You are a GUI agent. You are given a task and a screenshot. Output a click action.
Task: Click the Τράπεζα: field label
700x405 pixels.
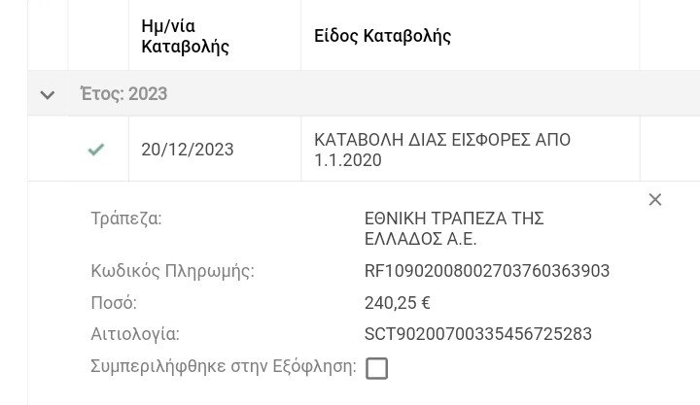tap(126, 219)
